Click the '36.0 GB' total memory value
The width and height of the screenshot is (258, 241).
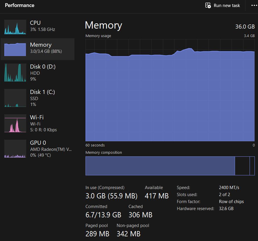245,27
